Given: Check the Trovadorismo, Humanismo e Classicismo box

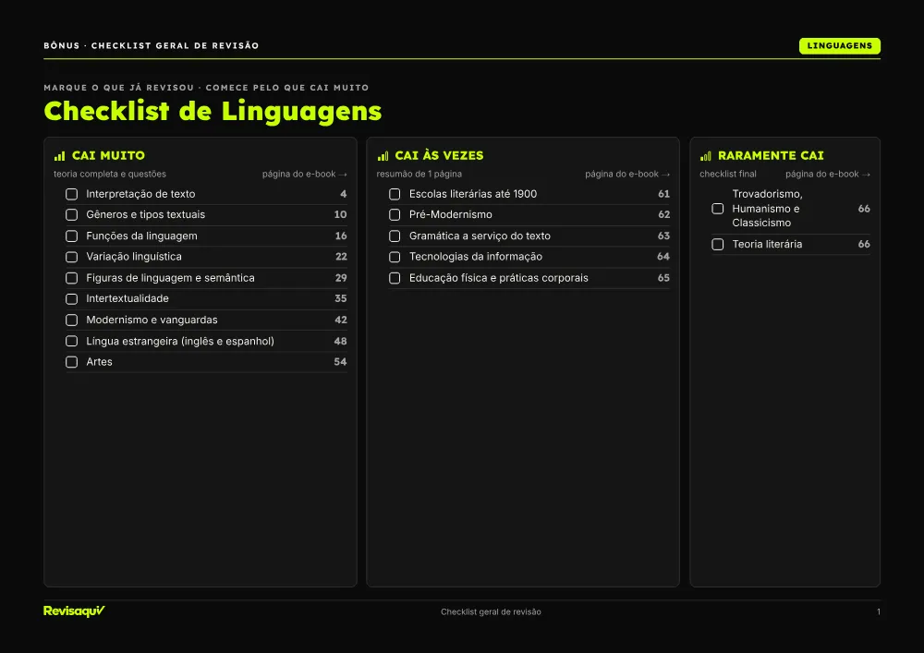Looking at the screenshot, I should 717,209.
